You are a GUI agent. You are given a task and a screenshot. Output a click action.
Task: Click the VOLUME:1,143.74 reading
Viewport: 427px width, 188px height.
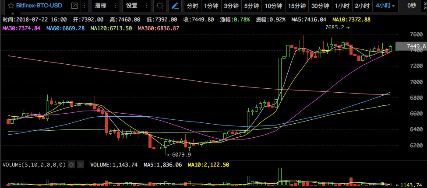click(x=114, y=164)
